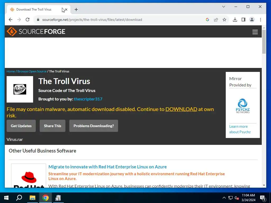Screen dimensions: 271x203
Task: Click the SourceForge logo in header
Action: [36, 31]
